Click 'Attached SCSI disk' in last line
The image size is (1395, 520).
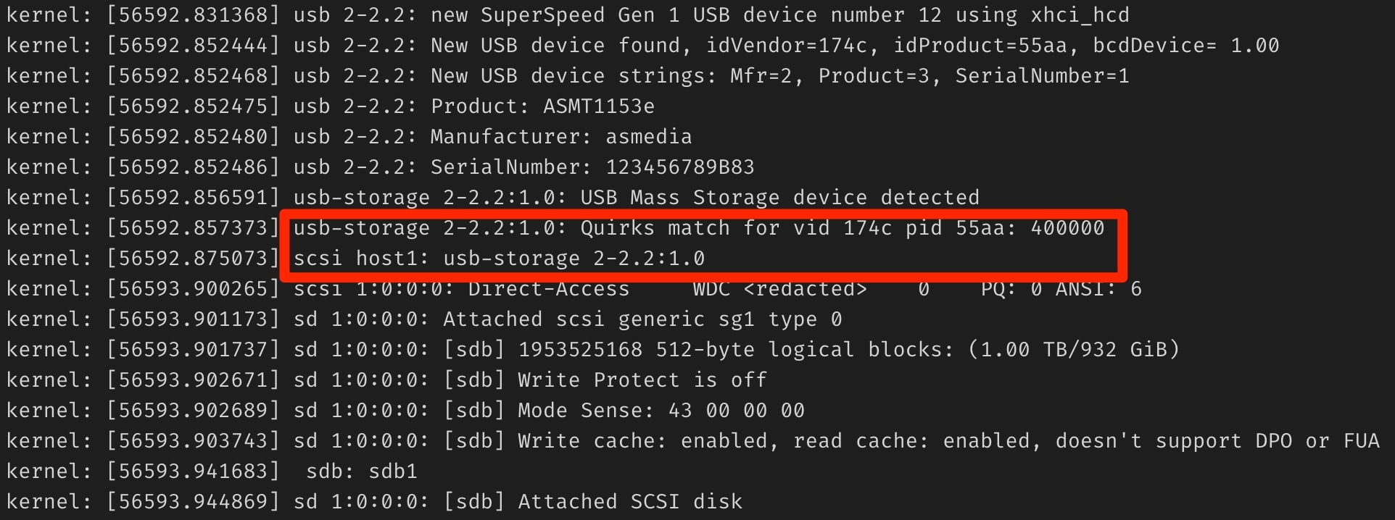[x=629, y=502]
